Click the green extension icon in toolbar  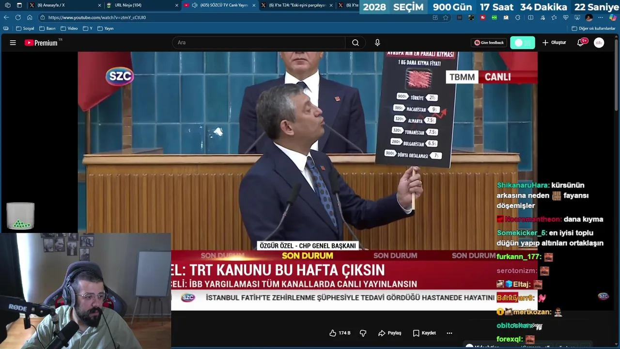point(494,17)
